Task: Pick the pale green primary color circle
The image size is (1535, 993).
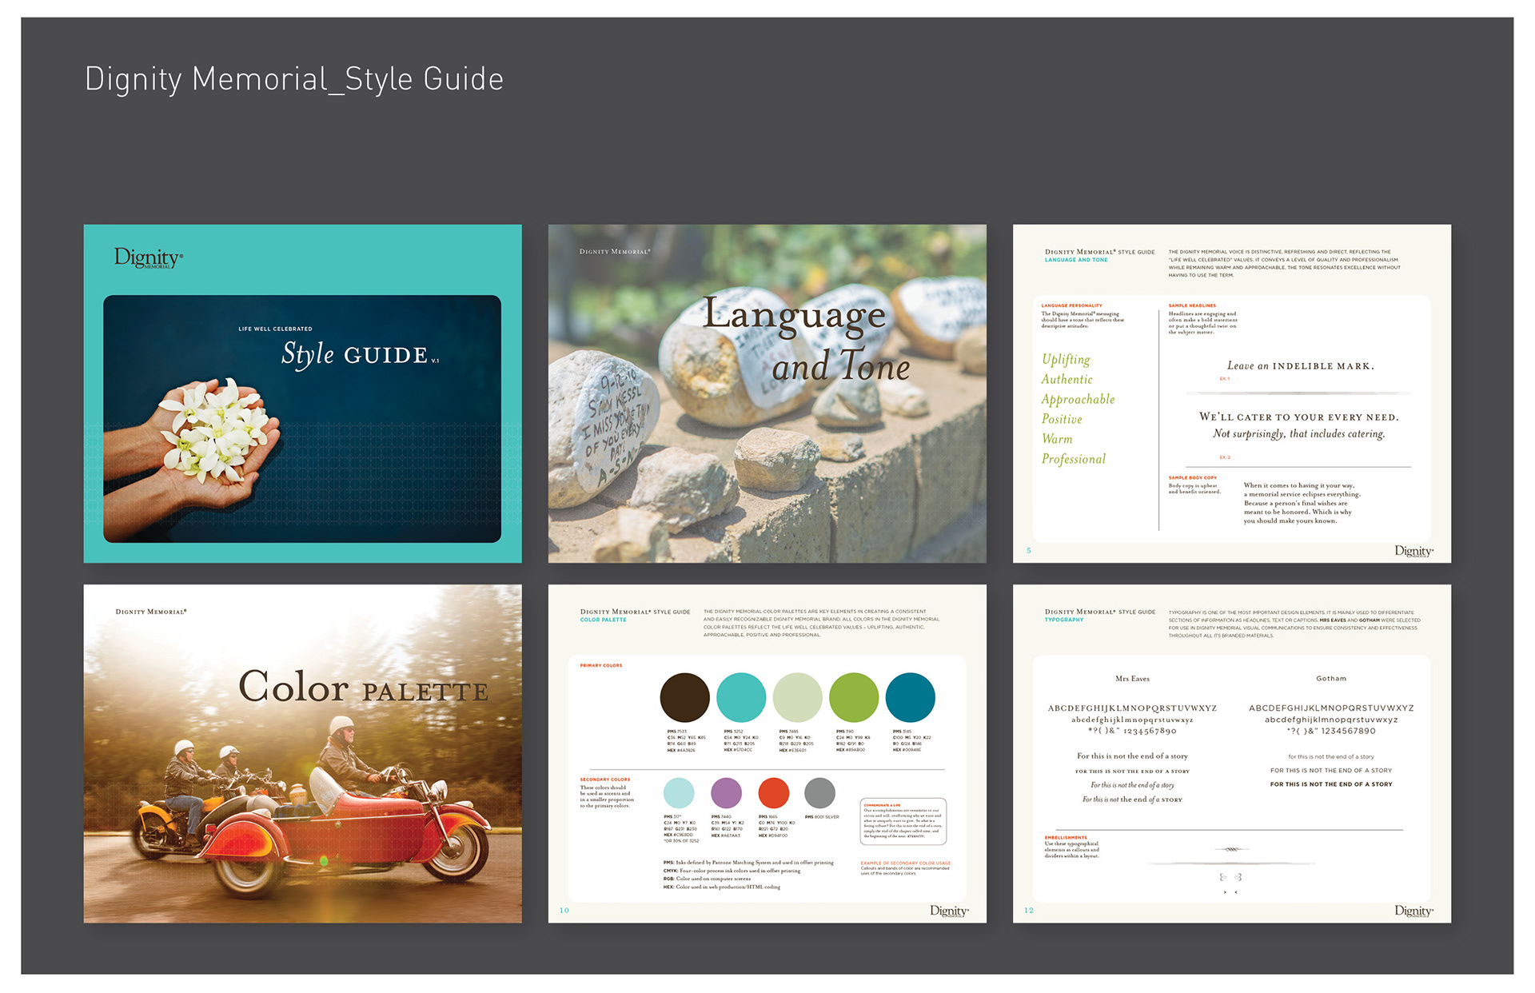Action: tap(797, 697)
